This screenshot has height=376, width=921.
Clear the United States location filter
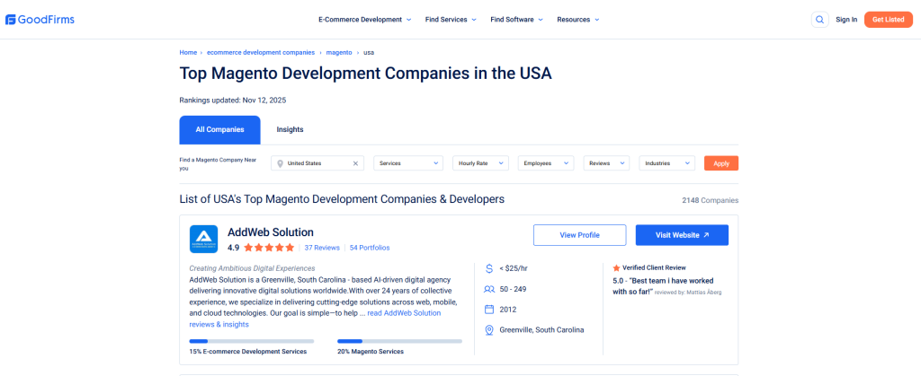[355, 163]
